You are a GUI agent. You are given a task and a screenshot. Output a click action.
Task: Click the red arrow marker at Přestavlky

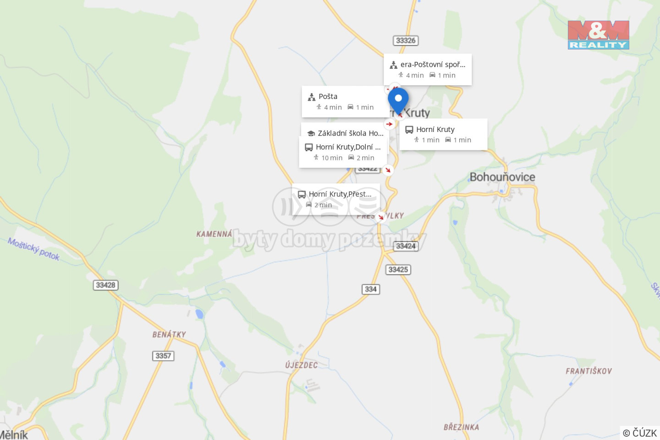(x=380, y=217)
